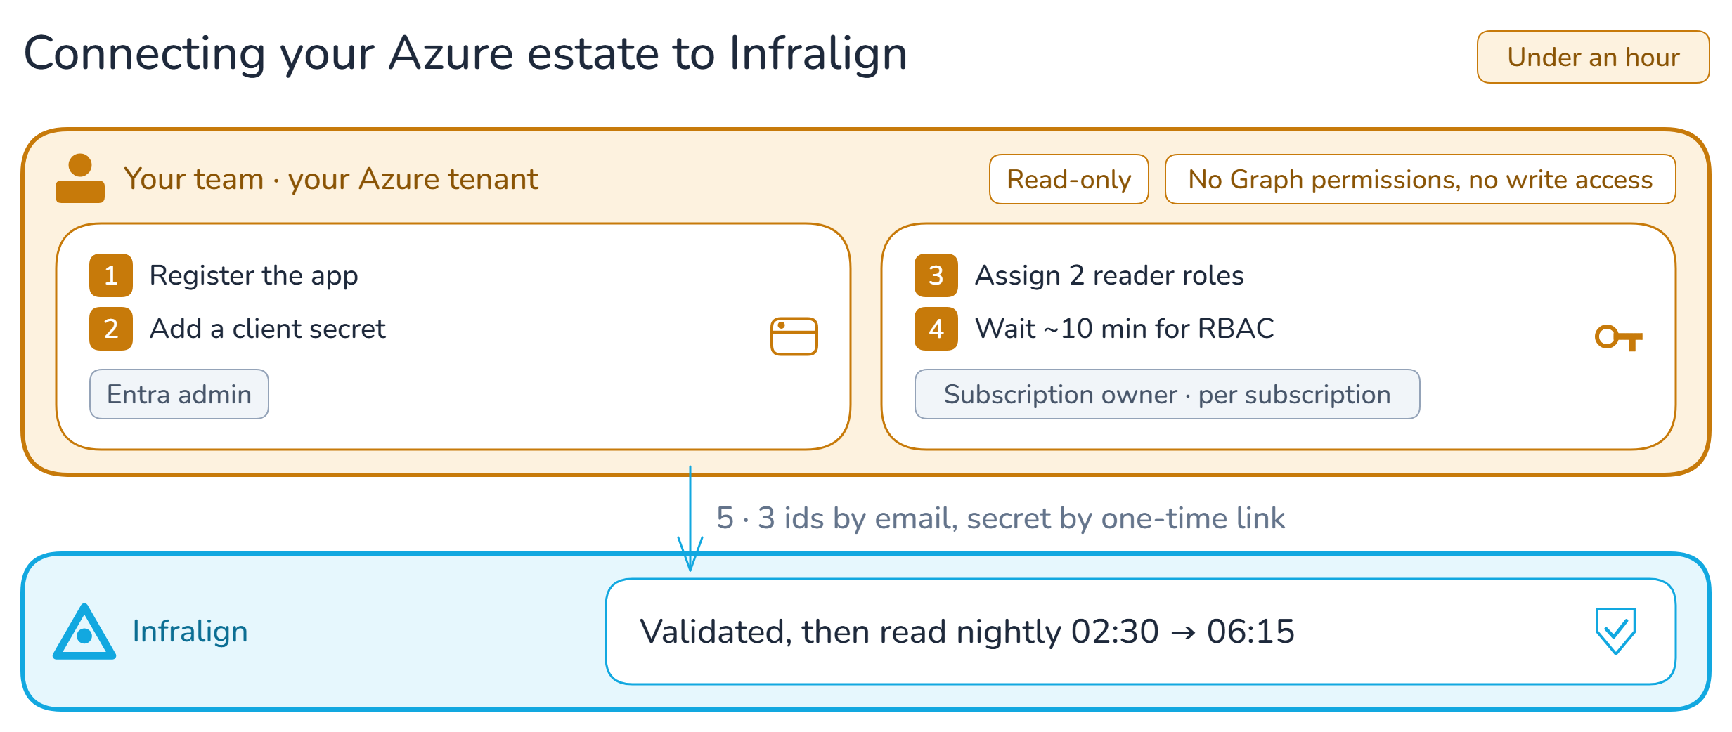Click the shield checkmark icon
The width and height of the screenshot is (1732, 732).
[1615, 631]
